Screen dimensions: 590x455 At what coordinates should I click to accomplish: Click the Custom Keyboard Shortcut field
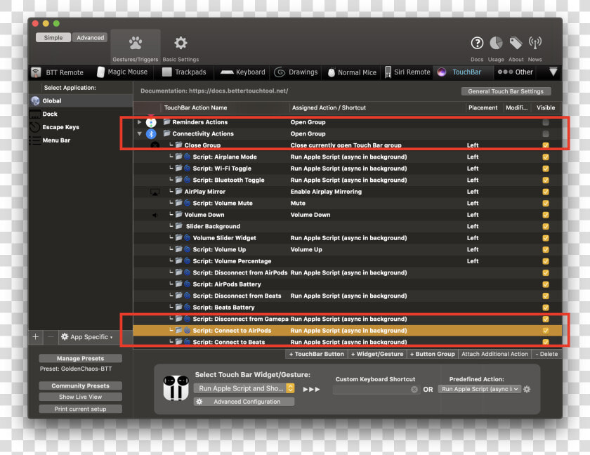(x=376, y=389)
